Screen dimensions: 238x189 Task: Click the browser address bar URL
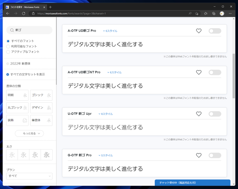71,13
